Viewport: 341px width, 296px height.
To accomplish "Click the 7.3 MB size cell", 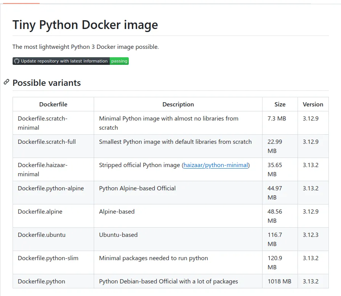I will click(x=277, y=119).
